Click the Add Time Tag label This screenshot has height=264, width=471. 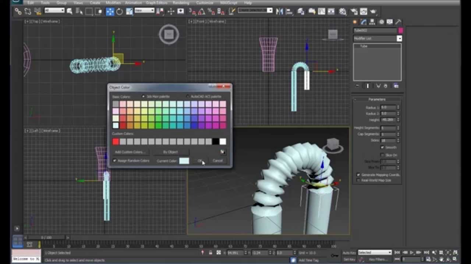308,260
